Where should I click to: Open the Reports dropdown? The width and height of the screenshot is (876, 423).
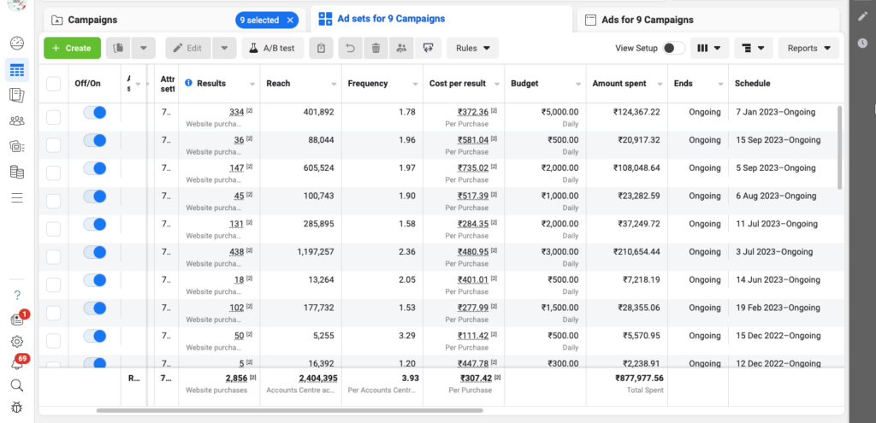pyautogui.click(x=808, y=49)
